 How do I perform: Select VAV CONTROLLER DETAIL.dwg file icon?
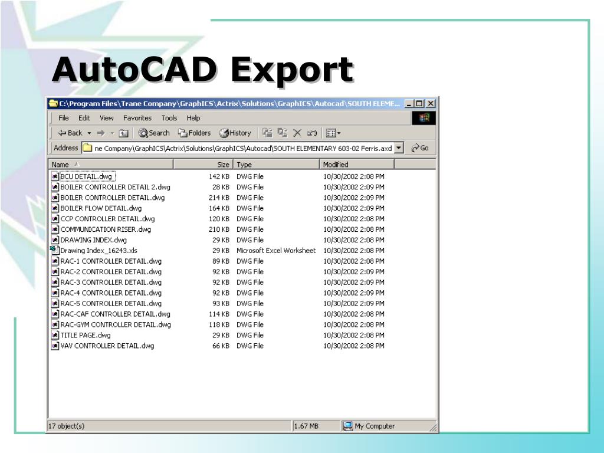click(x=55, y=346)
